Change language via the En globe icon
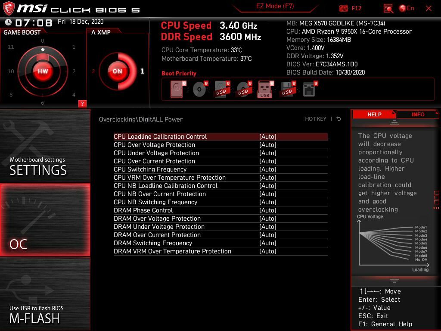The height and width of the screenshot is (331, 441). (407, 8)
